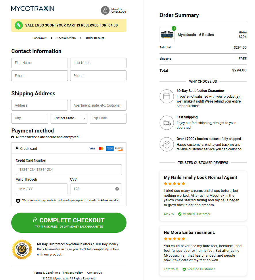Click the Fast Shipping truck icon

coord(167,123)
